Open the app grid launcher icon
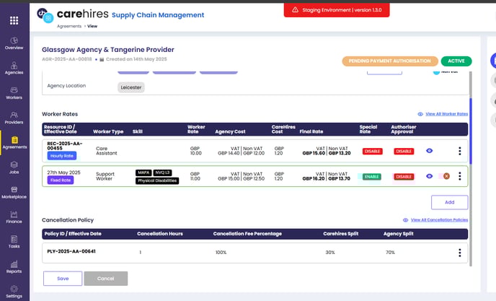This screenshot has width=496, height=301. pyautogui.click(x=14, y=21)
